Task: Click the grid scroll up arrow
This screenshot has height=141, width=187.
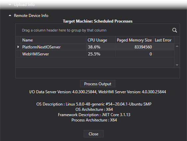Action: (177, 46)
